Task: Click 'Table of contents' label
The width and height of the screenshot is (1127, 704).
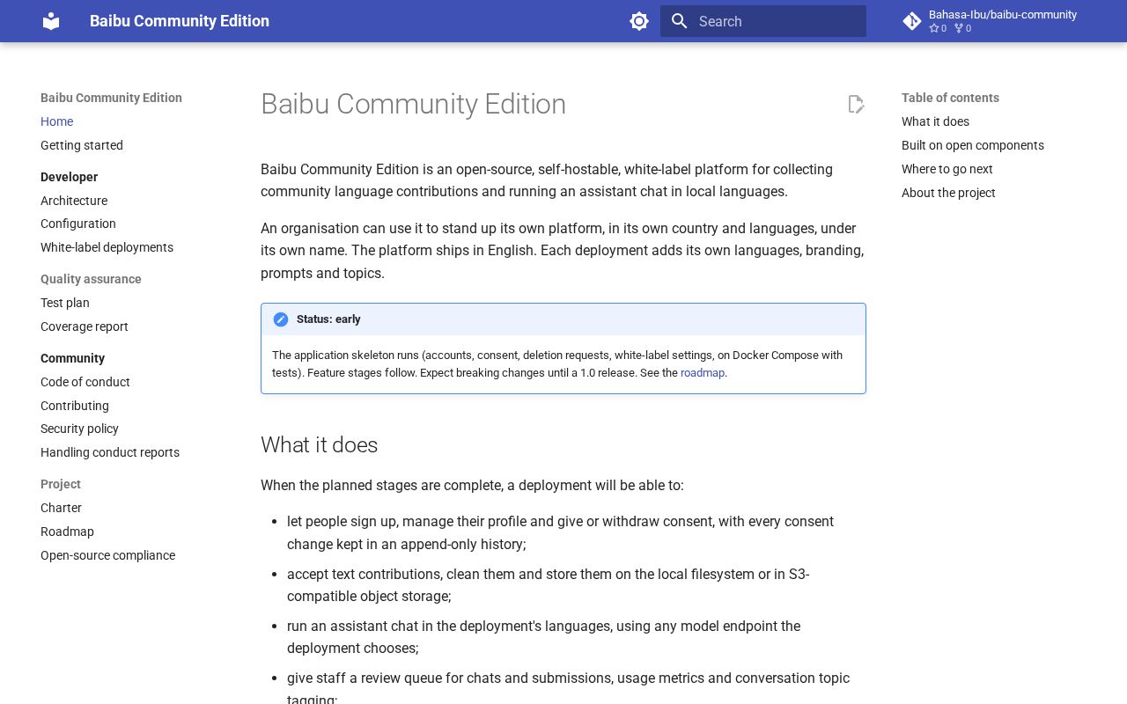Action: 950,98
